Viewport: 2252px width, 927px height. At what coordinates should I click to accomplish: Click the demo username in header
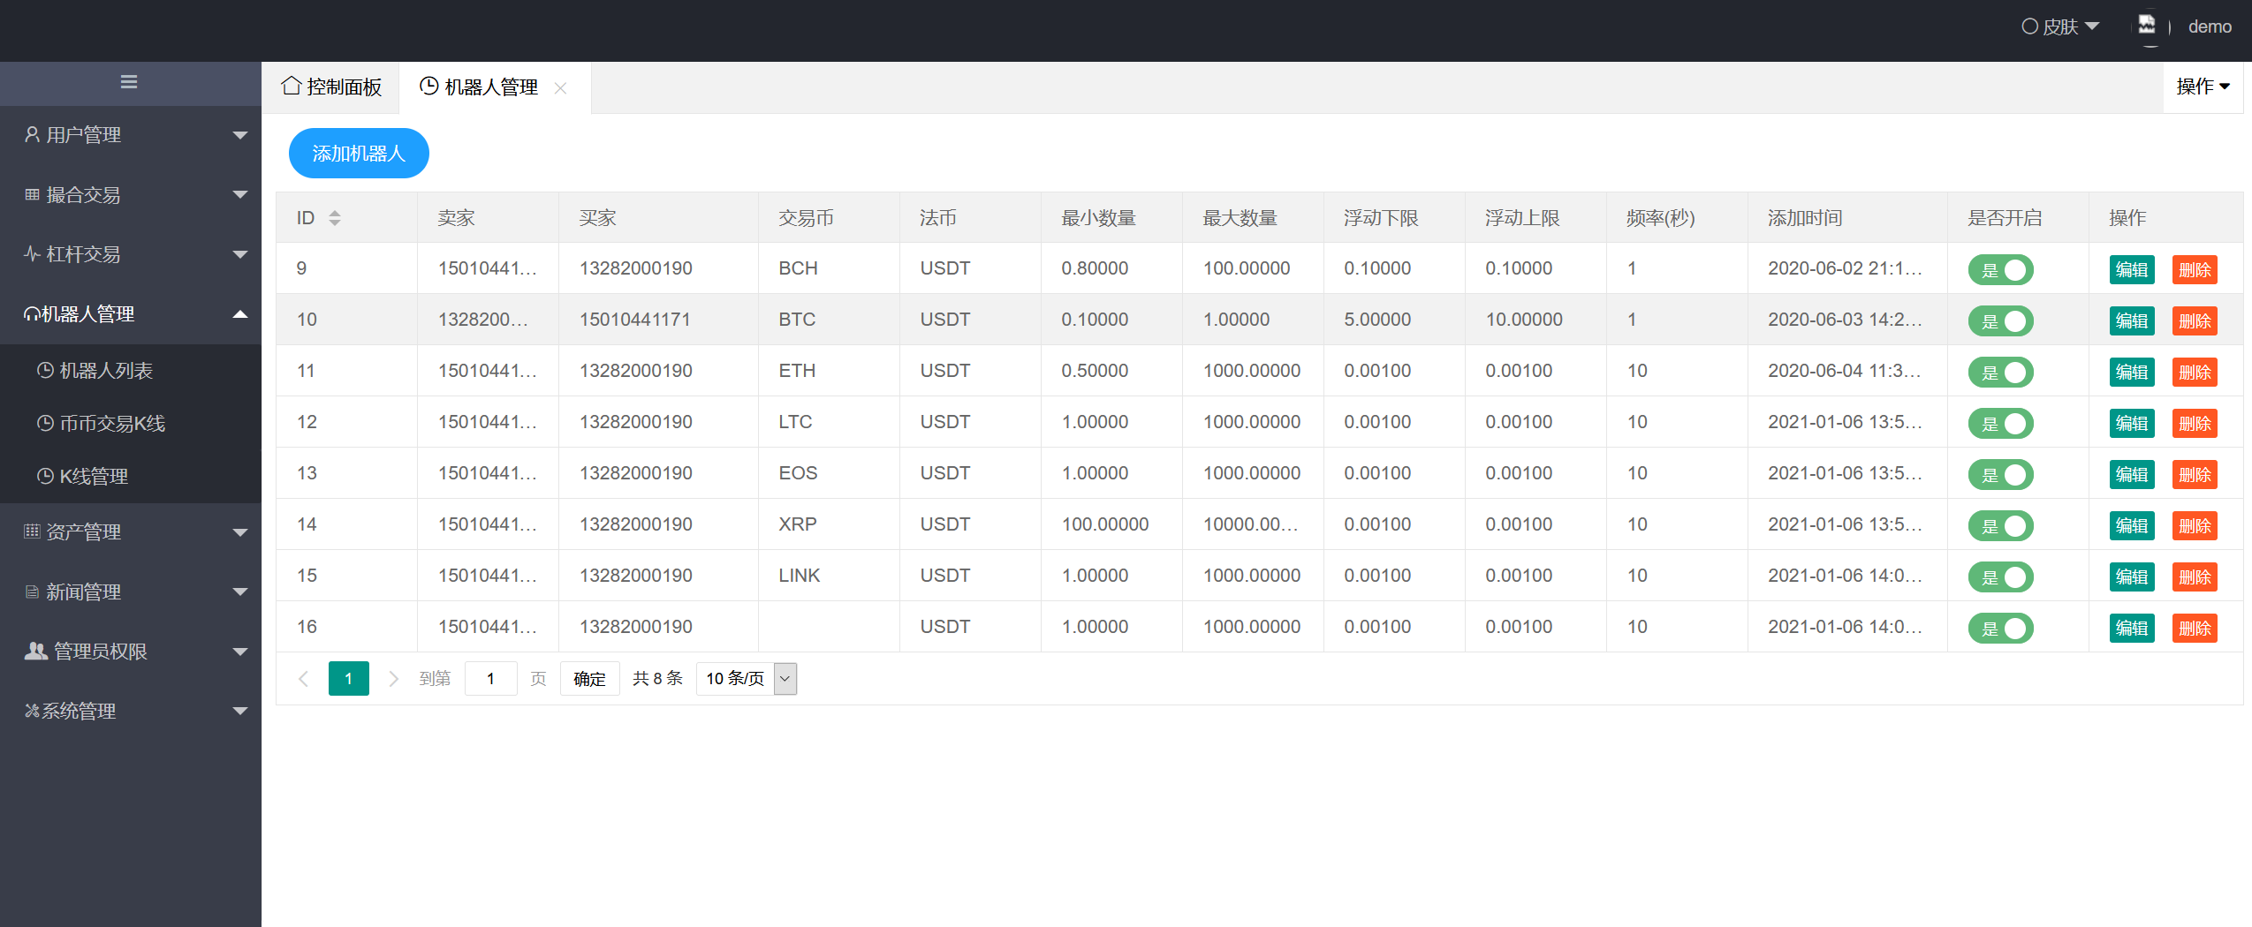pos(2210,26)
